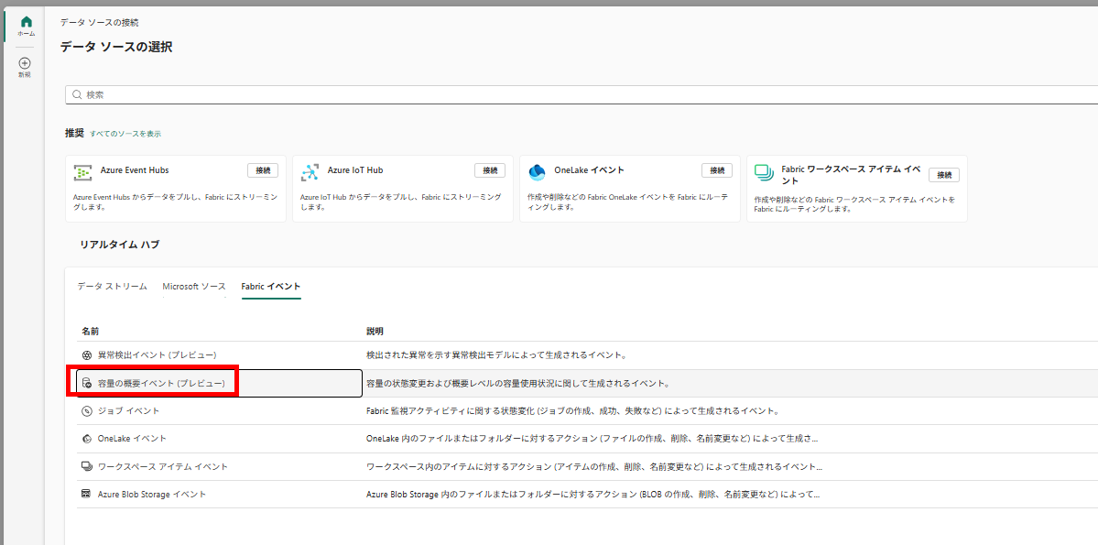Image resolution: width=1098 pixels, height=545 pixels.
Task: Click the Azure Blob Storage イベント row icon
Action: coord(87,494)
